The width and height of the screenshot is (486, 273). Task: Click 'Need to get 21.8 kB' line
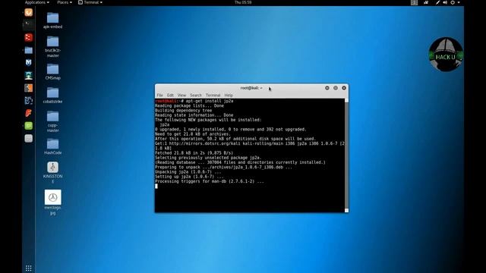[x=193, y=134]
